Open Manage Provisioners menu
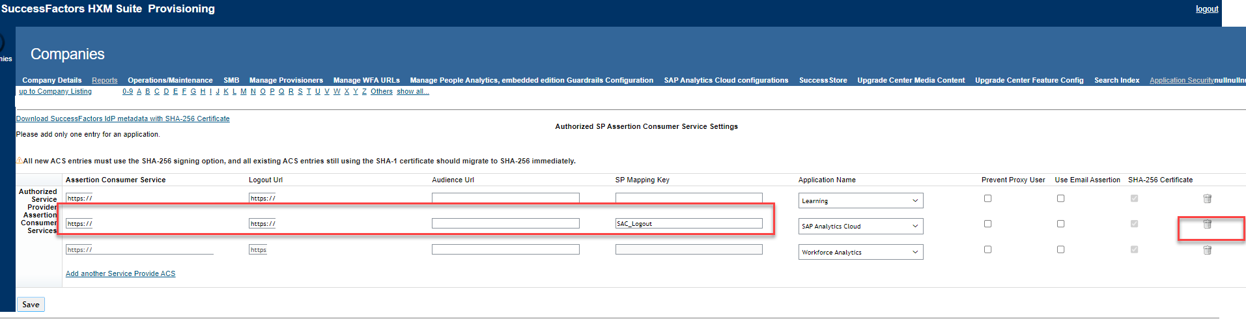1246x319 pixels. [x=286, y=80]
